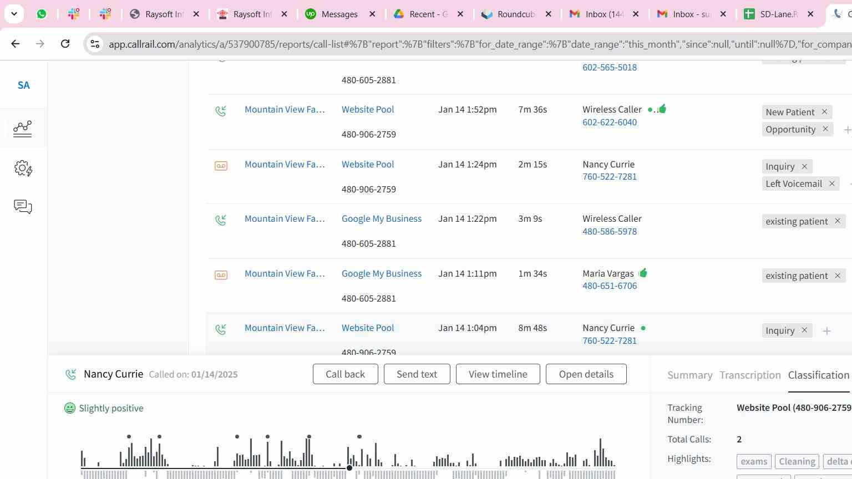Open the Roundcube browser tab

[516, 14]
